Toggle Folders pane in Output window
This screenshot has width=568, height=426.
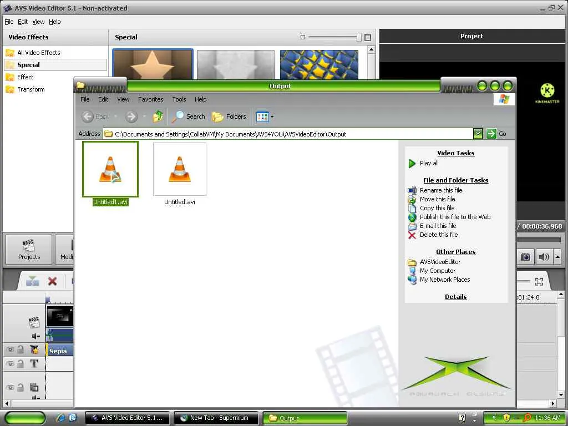[x=229, y=116]
